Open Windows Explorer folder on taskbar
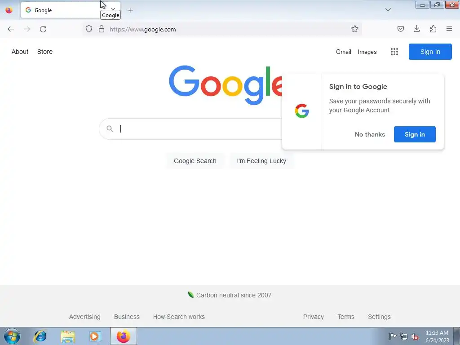This screenshot has height=345, width=460. click(68, 336)
